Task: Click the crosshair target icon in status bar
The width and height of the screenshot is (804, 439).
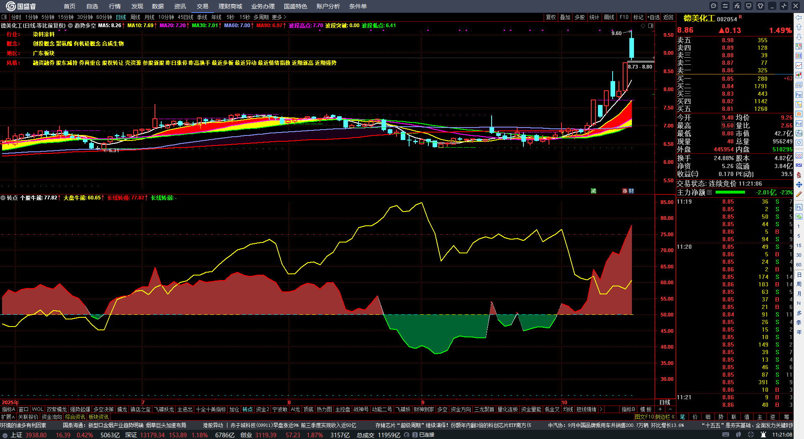Action: [751, 435]
